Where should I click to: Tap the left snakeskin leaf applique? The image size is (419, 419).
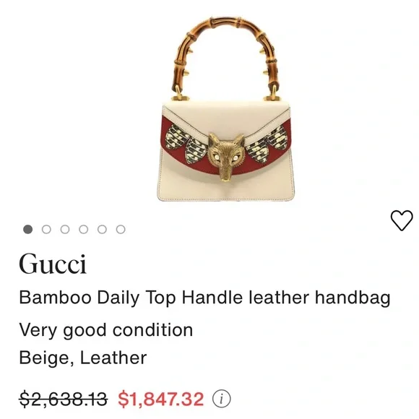186,144
